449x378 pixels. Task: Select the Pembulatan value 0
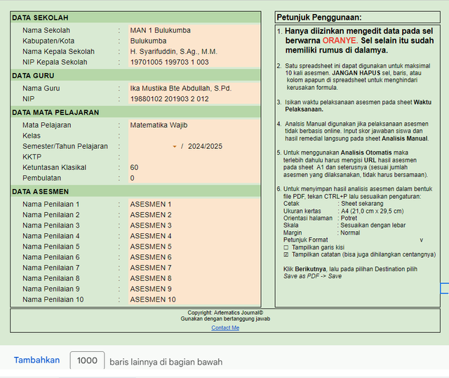pyautogui.click(x=194, y=178)
